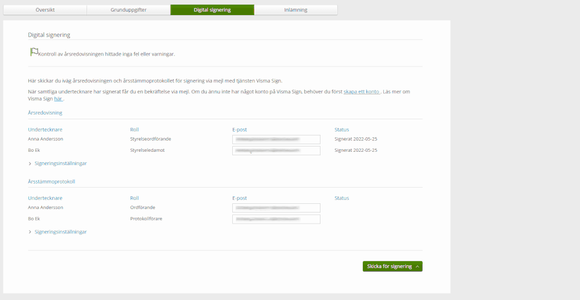Viewport: 580px width, 300px height.
Task: Click the Styrelseordförande Anna Andersson email field
Action: (276, 140)
